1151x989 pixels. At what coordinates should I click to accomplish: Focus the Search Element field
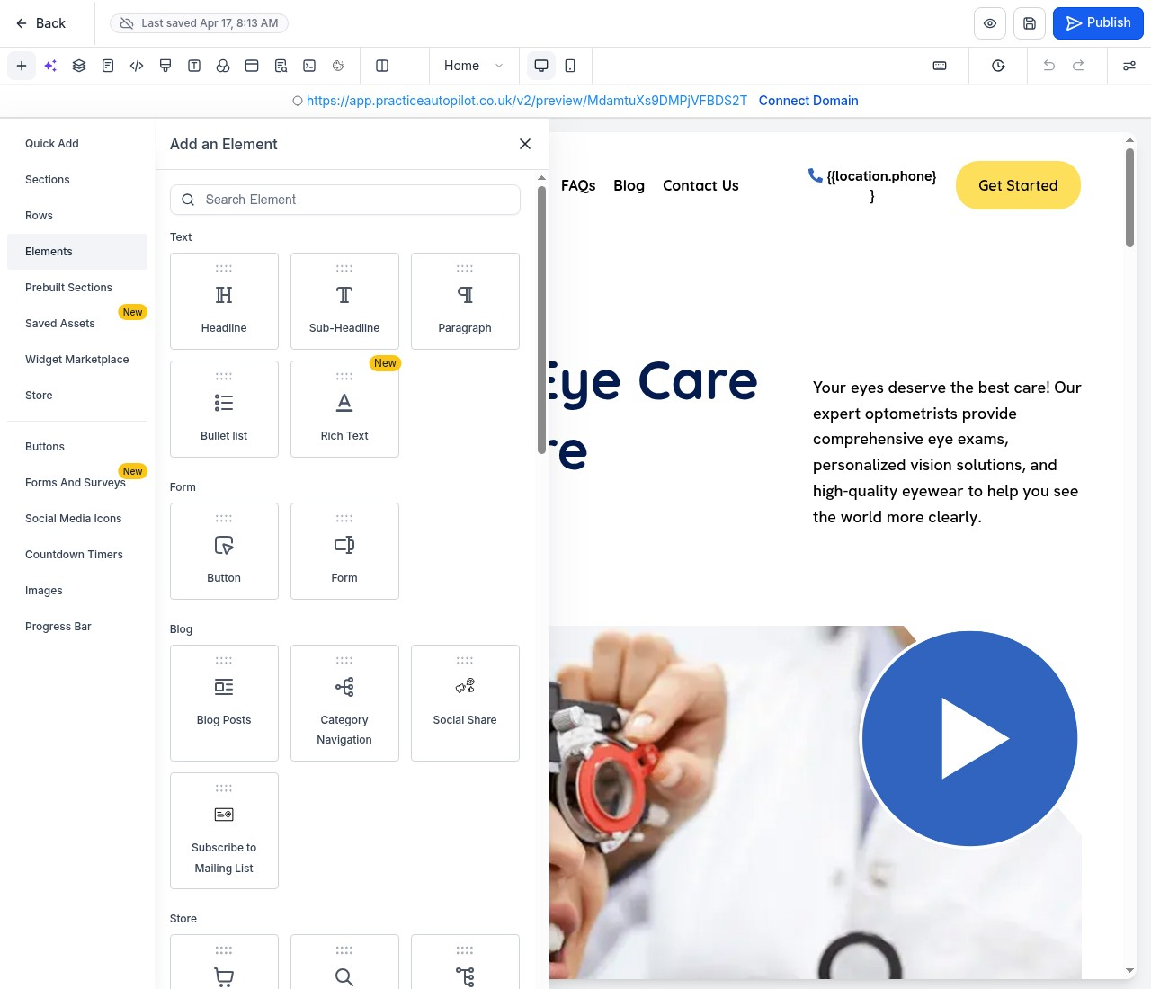(x=345, y=200)
